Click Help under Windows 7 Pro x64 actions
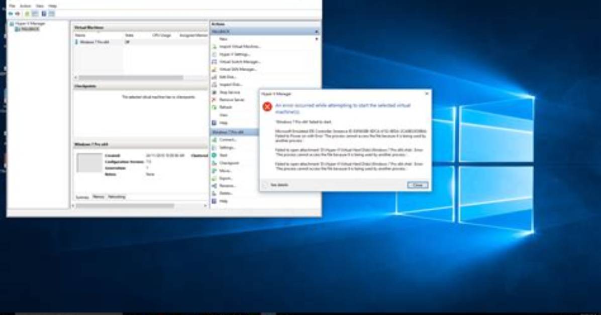The width and height of the screenshot is (601, 315). click(x=223, y=201)
